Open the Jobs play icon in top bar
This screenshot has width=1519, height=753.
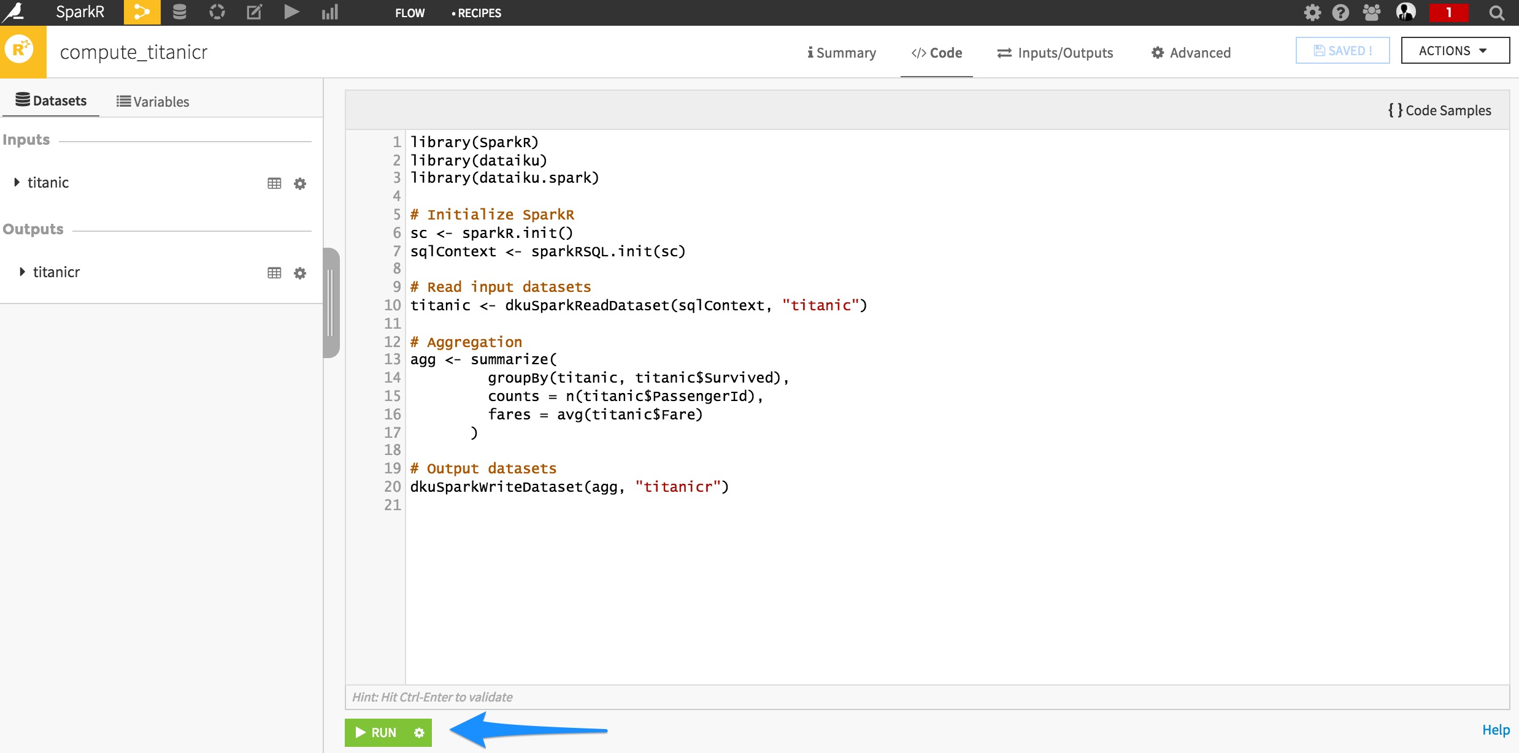pyautogui.click(x=291, y=12)
